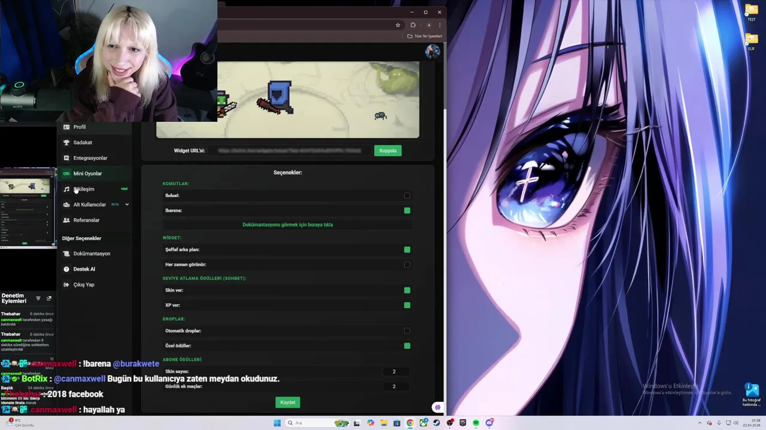
Task: Toggle Şeffaf arka plan checkbox
Action: pos(407,250)
